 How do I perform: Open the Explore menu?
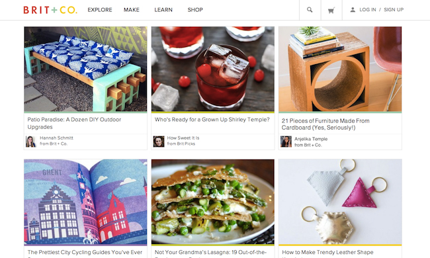click(x=100, y=10)
